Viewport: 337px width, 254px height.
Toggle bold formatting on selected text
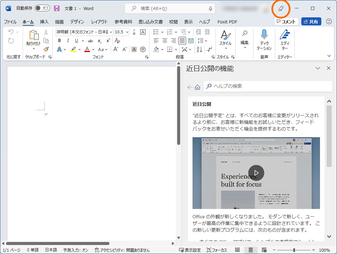click(x=60, y=40)
